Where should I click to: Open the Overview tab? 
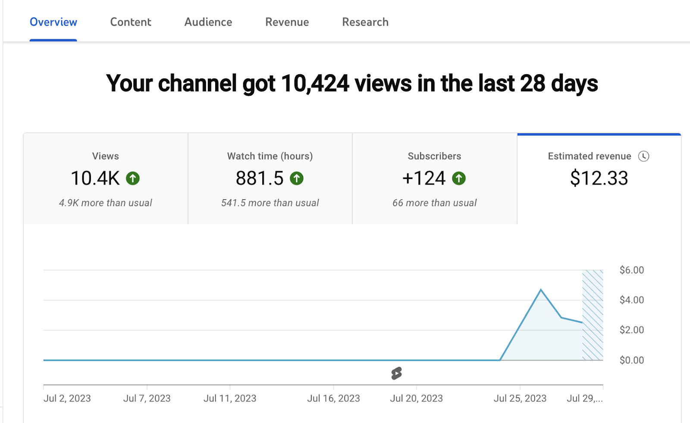[53, 22]
